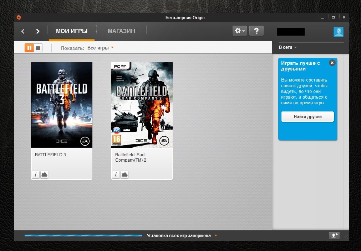Click cloud icon under BATTLEFIELD 3
The image size is (361, 251).
click(x=44, y=175)
